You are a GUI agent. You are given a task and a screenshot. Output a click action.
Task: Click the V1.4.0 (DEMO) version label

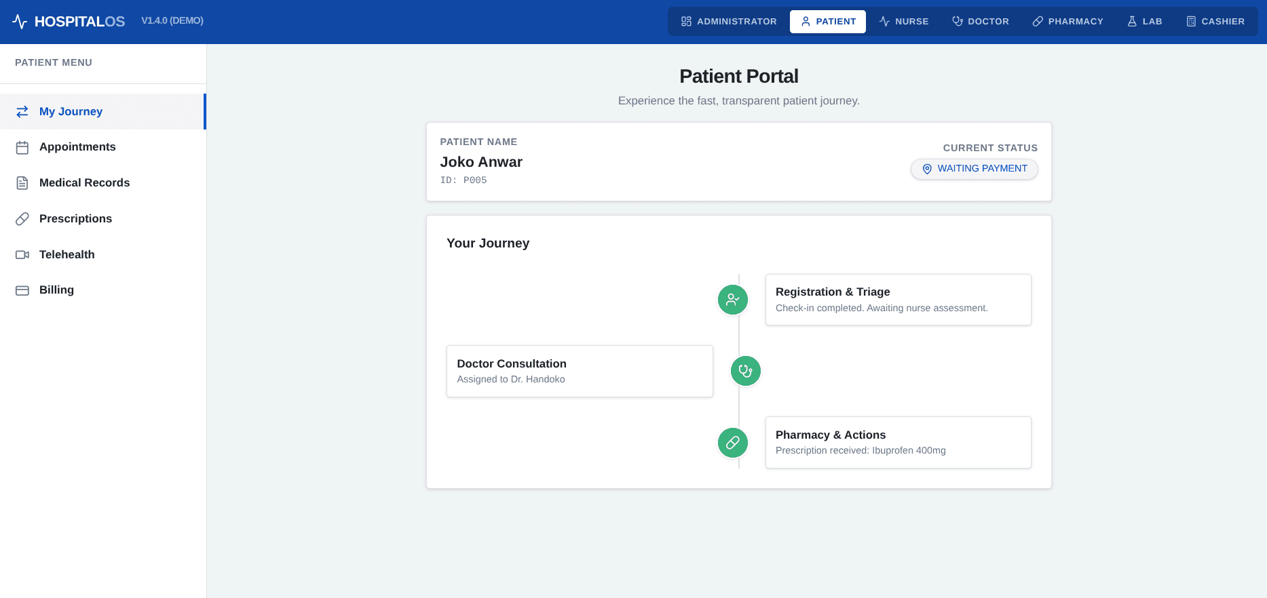tap(172, 21)
